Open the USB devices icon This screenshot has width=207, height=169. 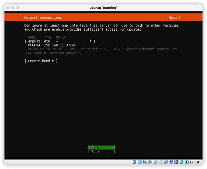pyautogui.click(x=155, y=162)
